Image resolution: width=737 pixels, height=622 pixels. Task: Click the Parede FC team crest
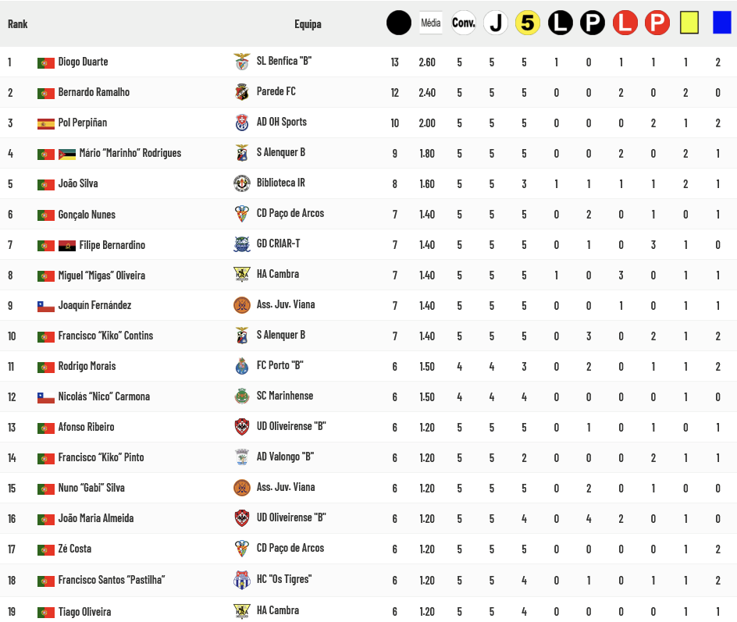coord(241,92)
